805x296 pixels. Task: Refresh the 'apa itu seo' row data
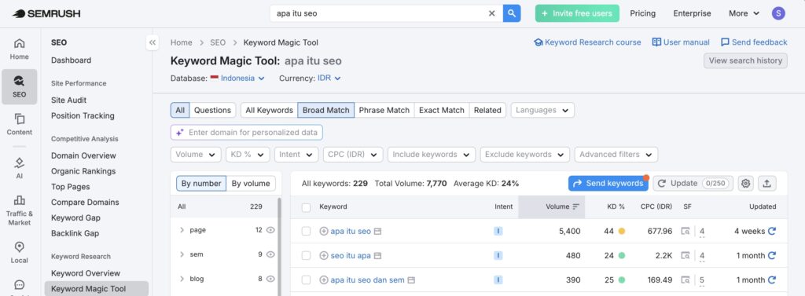772,232
